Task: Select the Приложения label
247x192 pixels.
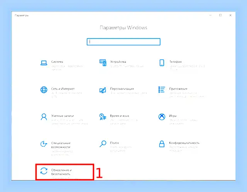Action: pyautogui.click(x=178, y=89)
